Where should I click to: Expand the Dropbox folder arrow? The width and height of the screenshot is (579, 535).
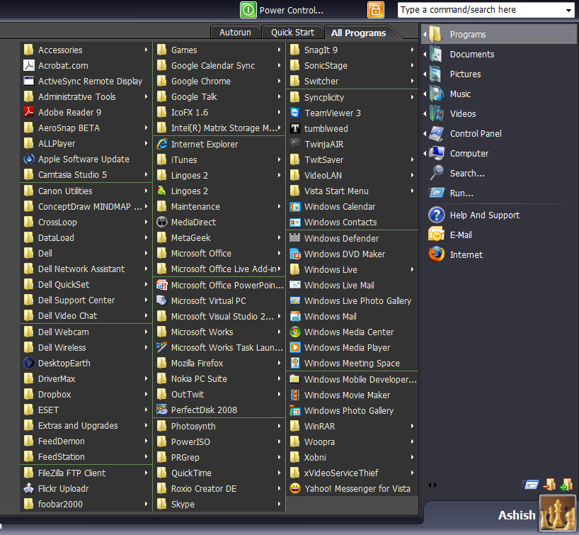(x=147, y=394)
